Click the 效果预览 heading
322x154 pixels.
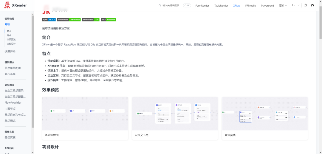50,90
